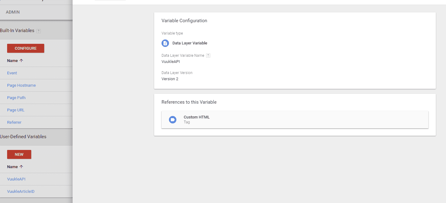Viewport: 446px width, 203px height.
Task: Click the blue tag icon beside Custom HTML
Action: [x=172, y=120]
